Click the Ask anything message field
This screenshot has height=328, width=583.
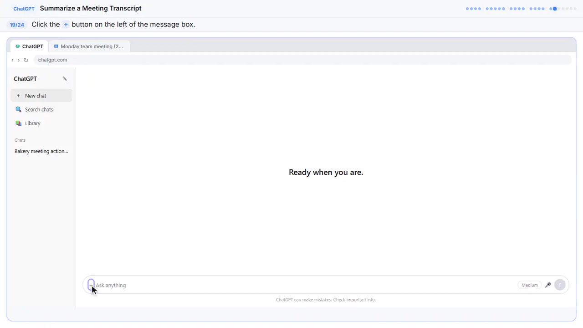pyautogui.click(x=305, y=285)
